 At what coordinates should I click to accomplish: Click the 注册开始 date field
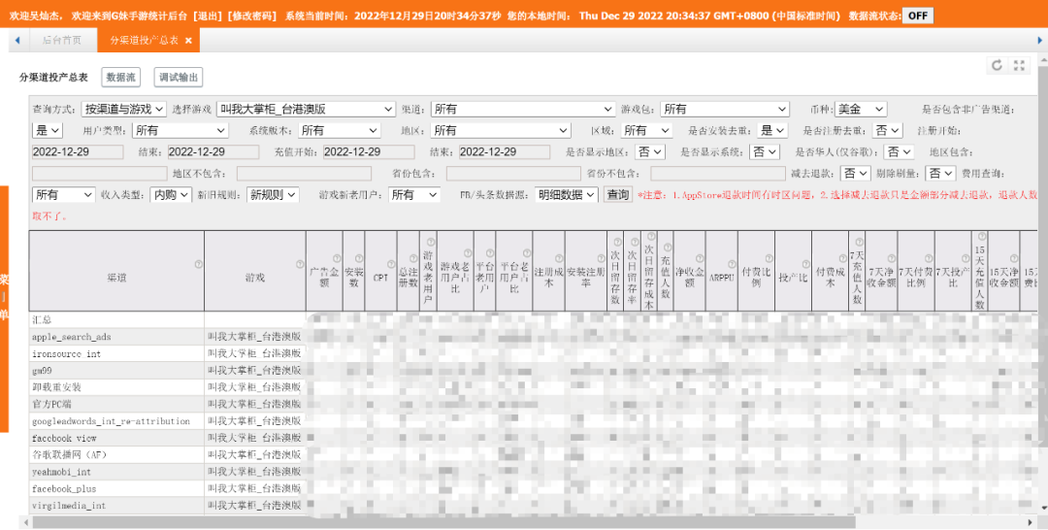coord(78,151)
